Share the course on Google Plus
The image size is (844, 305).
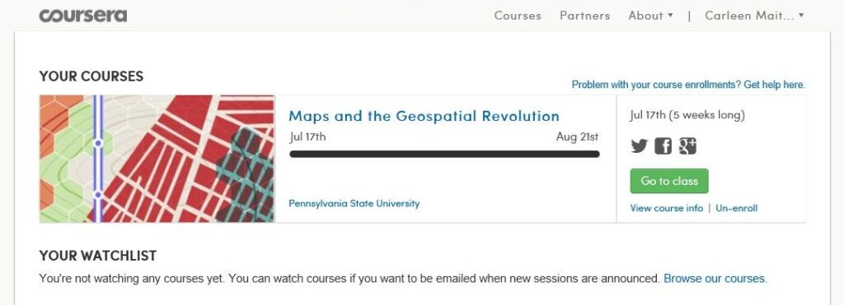coord(687,146)
